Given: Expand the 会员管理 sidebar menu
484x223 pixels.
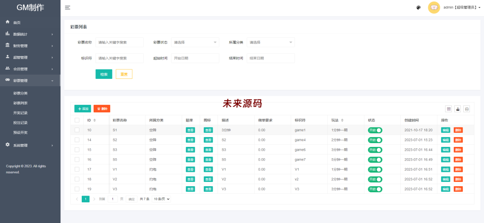Looking at the screenshot, I should [30, 69].
